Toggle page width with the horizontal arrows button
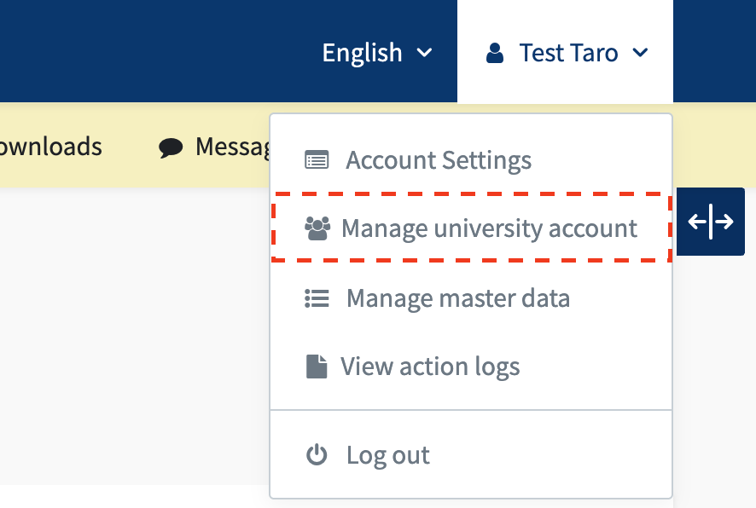The image size is (756, 508). coord(710,222)
